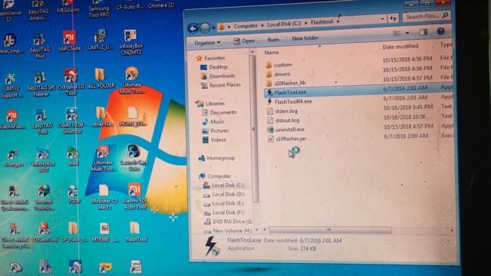Open the EasyJTAG Plus desktop icon
The image size is (491, 276).
coord(39,46)
